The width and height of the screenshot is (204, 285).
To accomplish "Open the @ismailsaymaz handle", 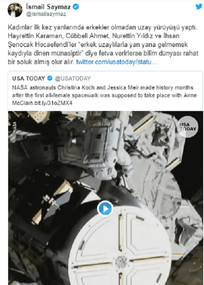I will 46,14.
